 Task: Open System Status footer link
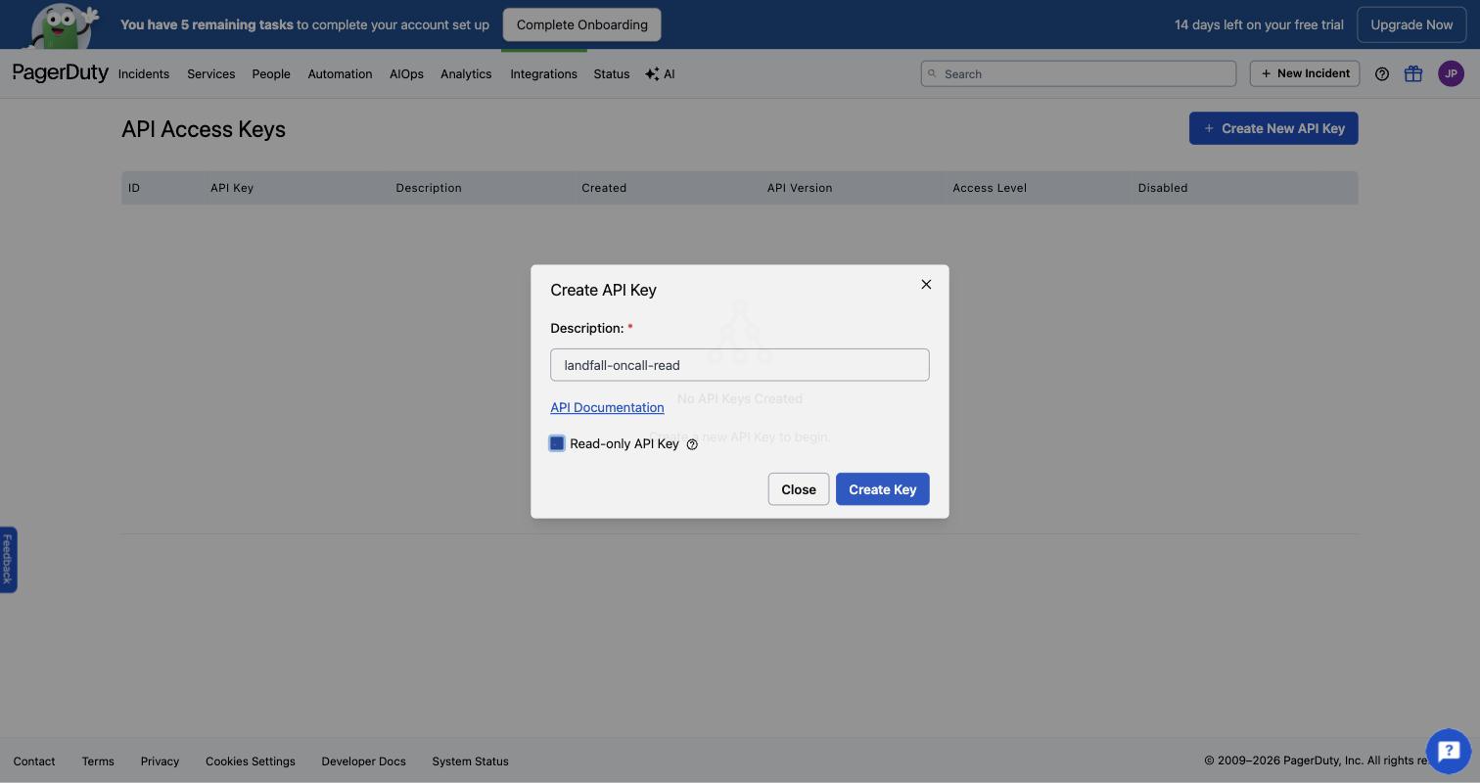(470, 761)
